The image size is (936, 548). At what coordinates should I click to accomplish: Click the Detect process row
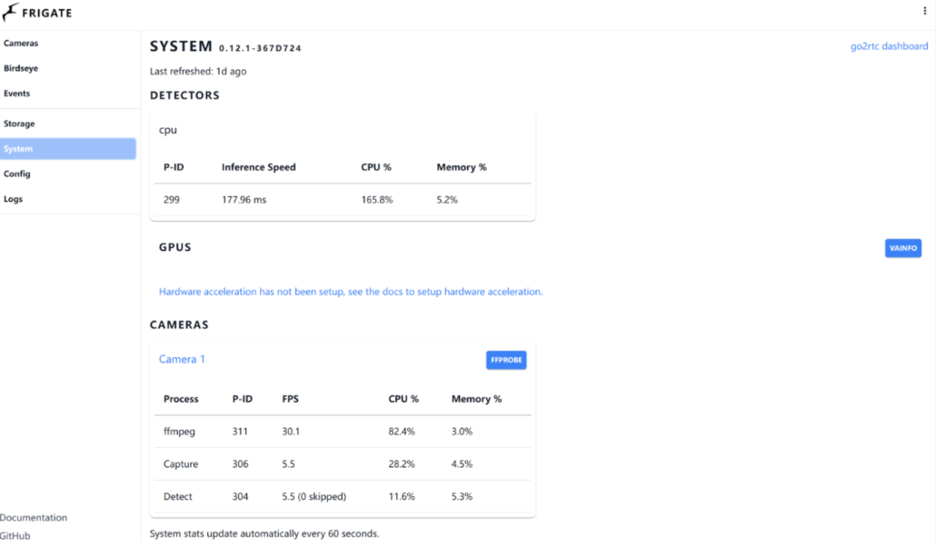[x=343, y=497]
